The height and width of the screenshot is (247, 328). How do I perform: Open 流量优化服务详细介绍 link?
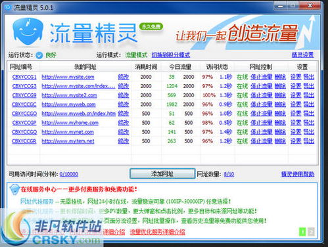tap(157, 232)
